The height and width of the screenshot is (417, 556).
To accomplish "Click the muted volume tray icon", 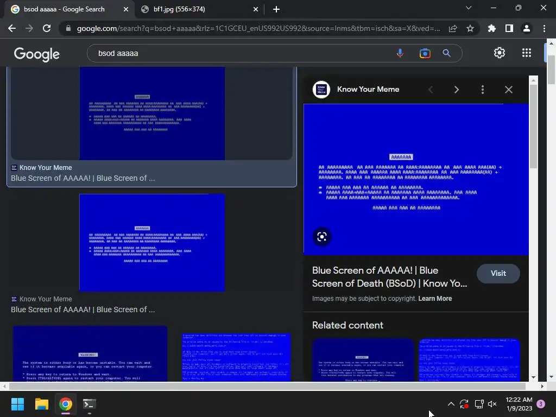I will (x=492, y=404).
